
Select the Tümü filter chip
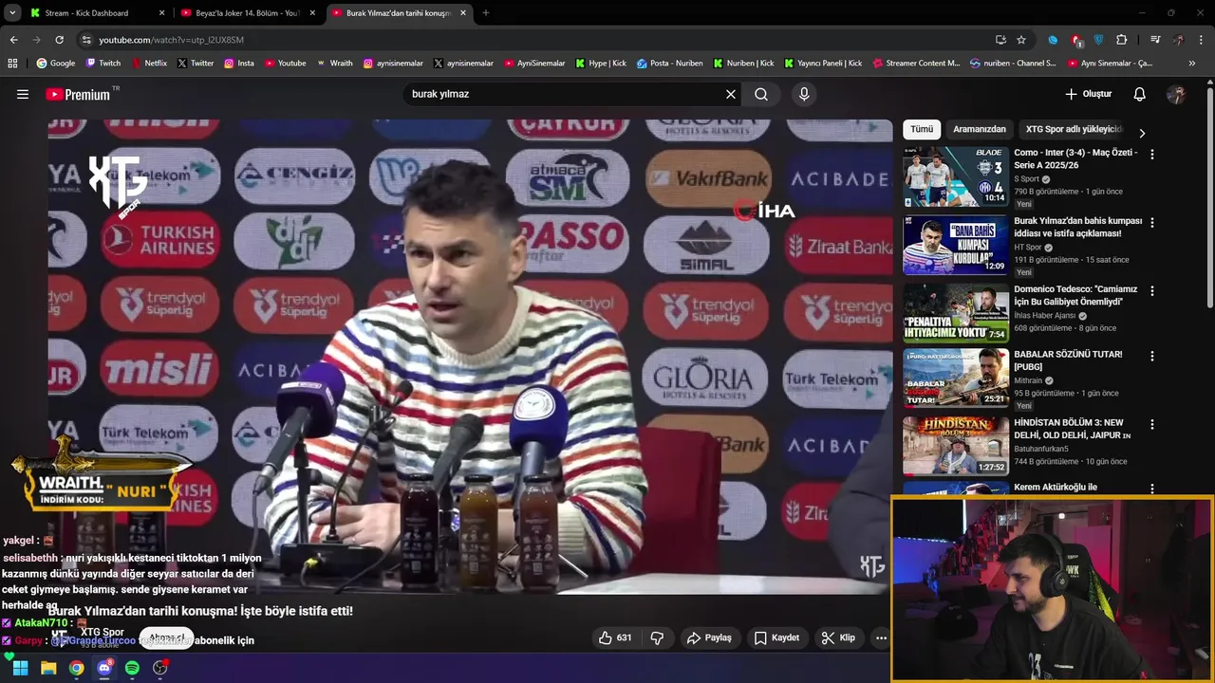click(922, 129)
